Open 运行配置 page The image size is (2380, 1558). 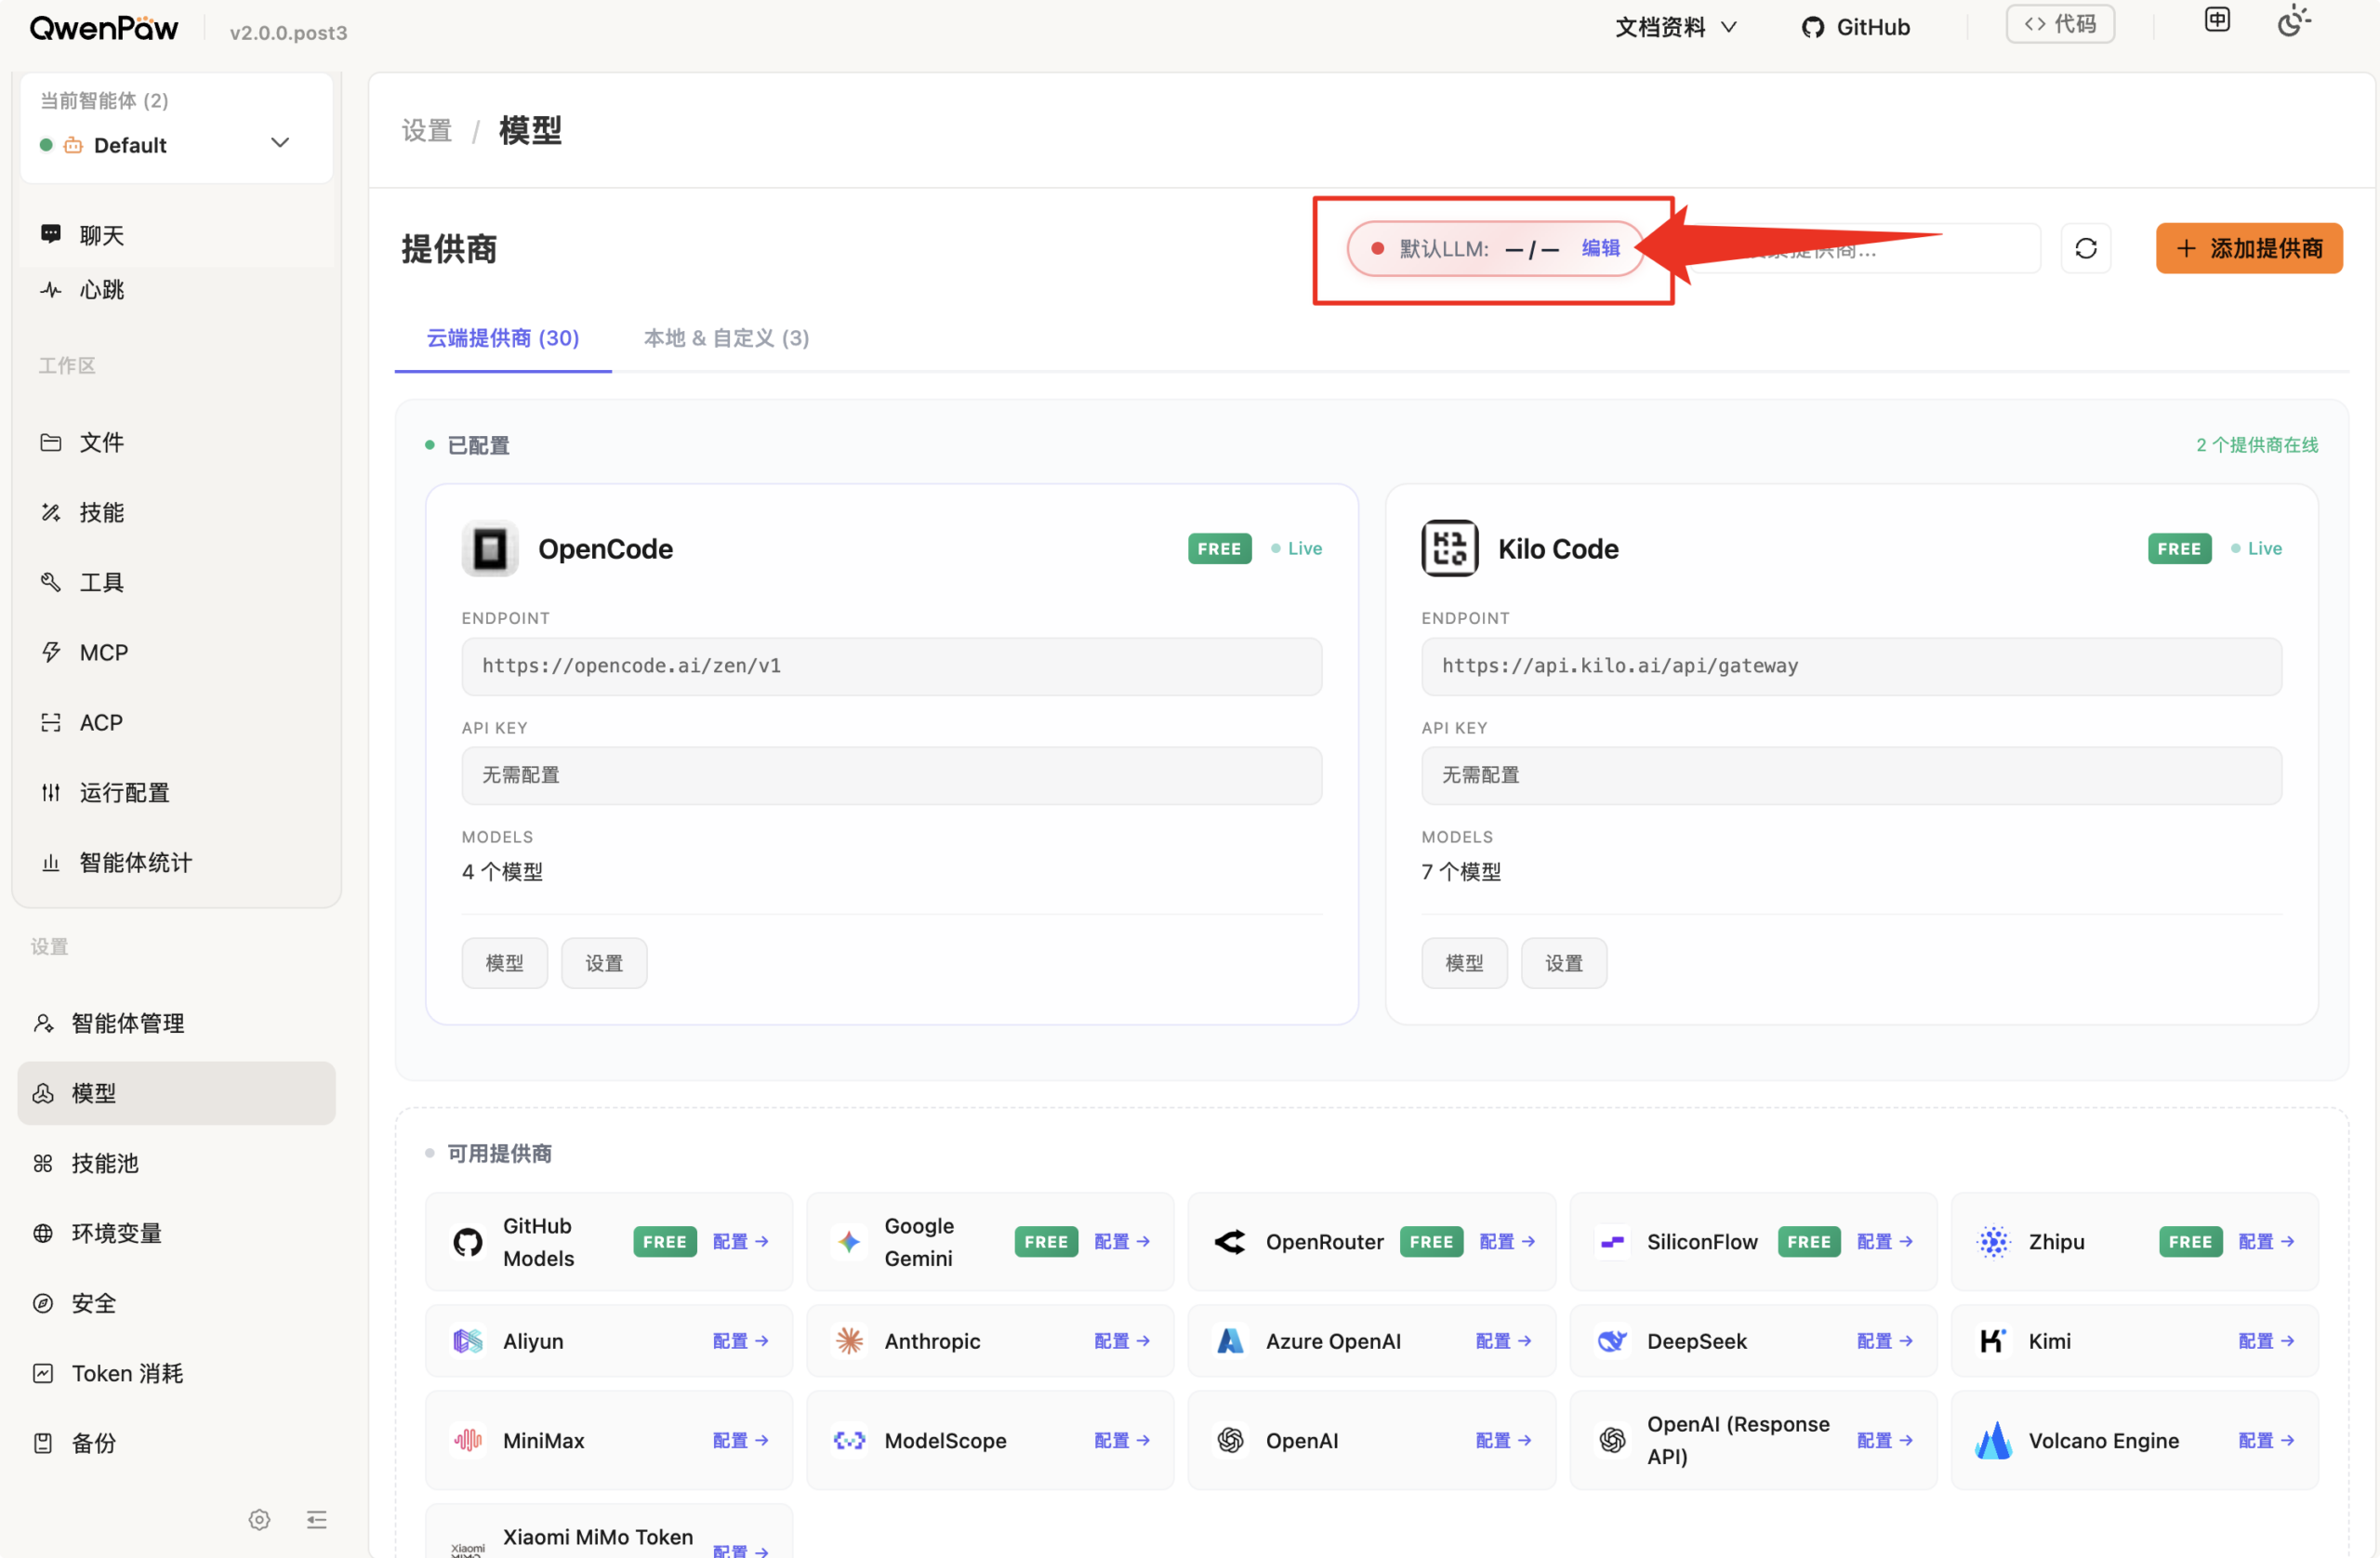point(176,792)
